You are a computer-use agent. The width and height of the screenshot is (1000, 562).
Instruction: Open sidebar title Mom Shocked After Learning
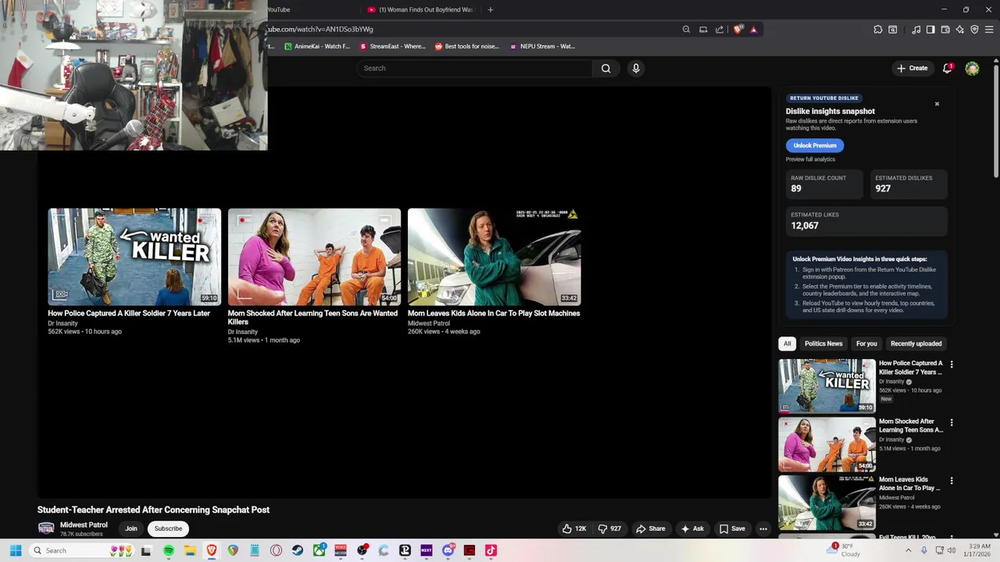(911, 425)
